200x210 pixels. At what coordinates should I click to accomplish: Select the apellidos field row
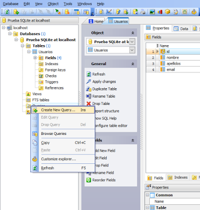click(173, 64)
